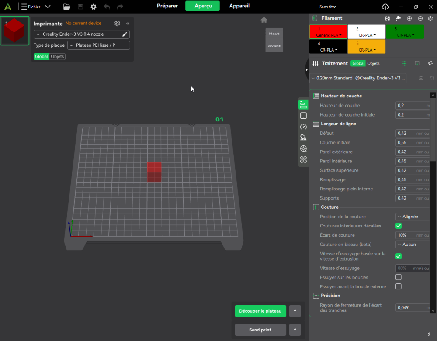Click the cloud upload icon
This screenshot has width=437, height=341.
click(x=385, y=7)
